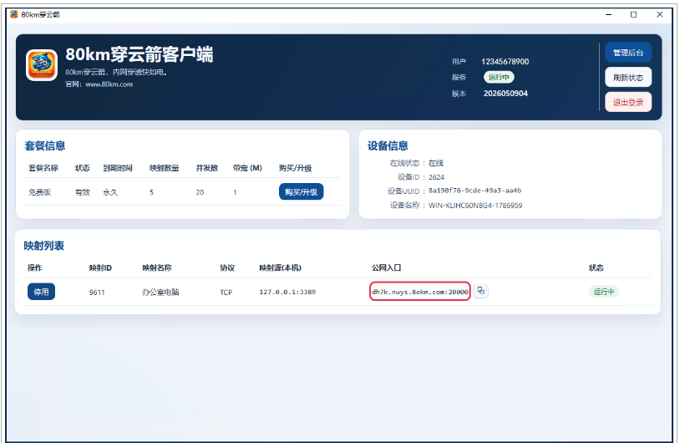Image resolution: width=680 pixels, height=443 pixels.
Task: Click the 在线 online status value
Action: tap(436, 163)
